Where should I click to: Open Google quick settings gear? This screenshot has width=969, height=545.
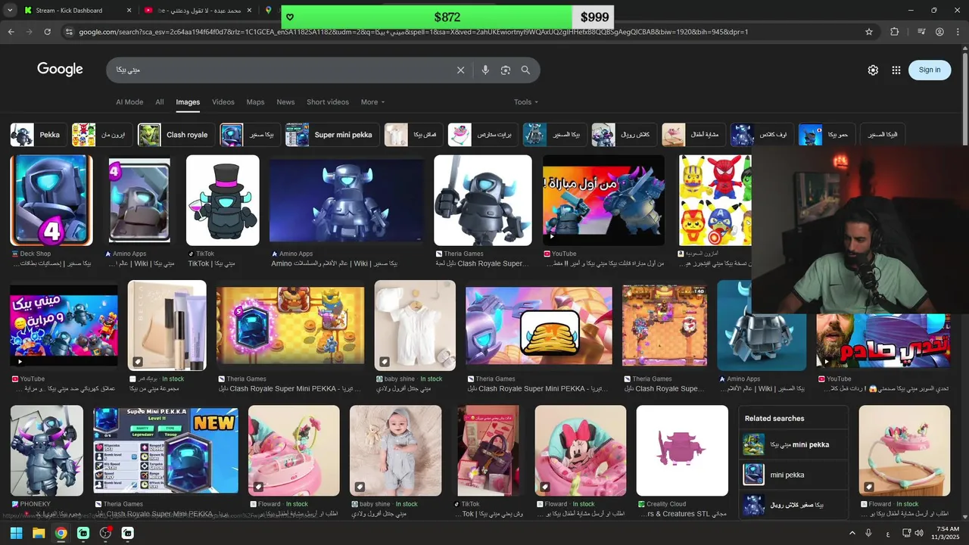[873, 70]
